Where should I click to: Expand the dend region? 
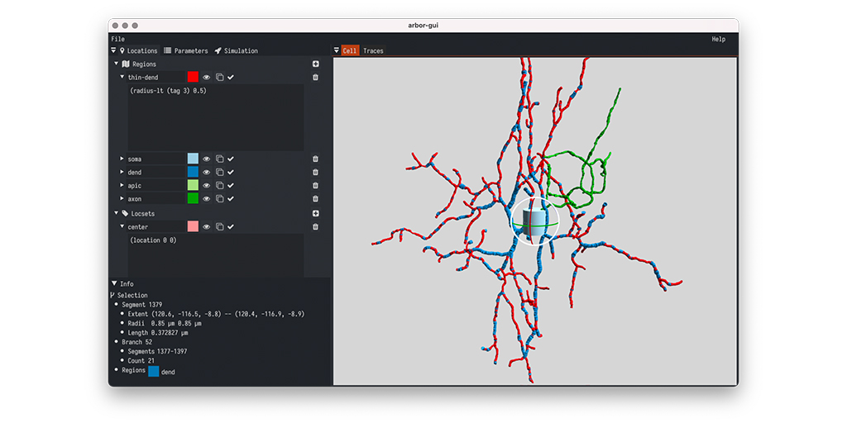click(122, 172)
